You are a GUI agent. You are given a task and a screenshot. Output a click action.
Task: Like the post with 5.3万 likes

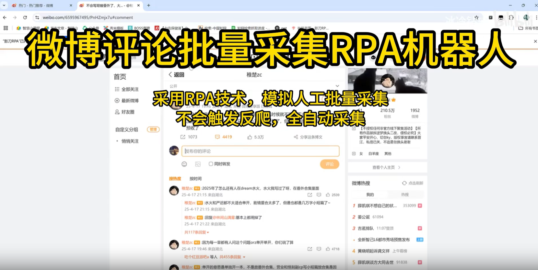pos(250,137)
